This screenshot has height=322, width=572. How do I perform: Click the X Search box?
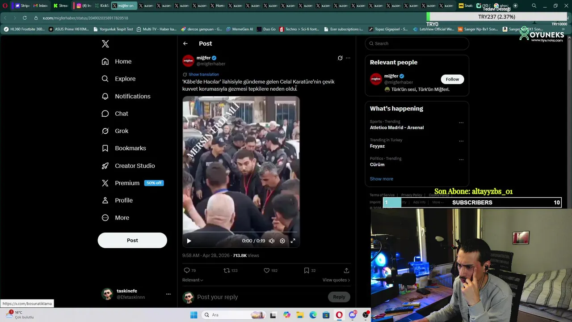point(417,43)
